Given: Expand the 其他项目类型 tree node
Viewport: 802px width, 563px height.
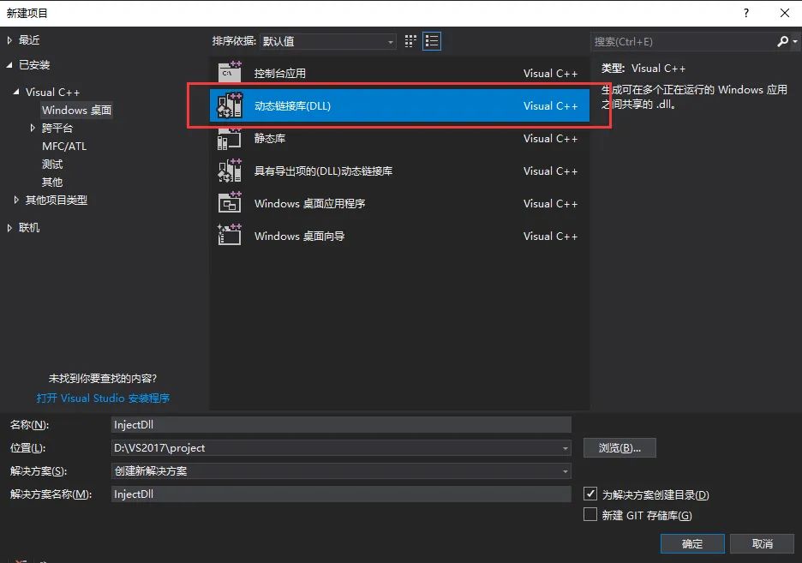Looking at the screenshot, I should click(x=16, y=200).
